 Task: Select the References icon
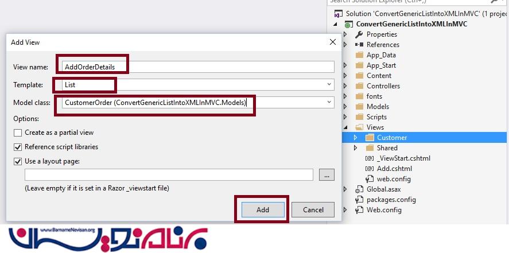359,45
